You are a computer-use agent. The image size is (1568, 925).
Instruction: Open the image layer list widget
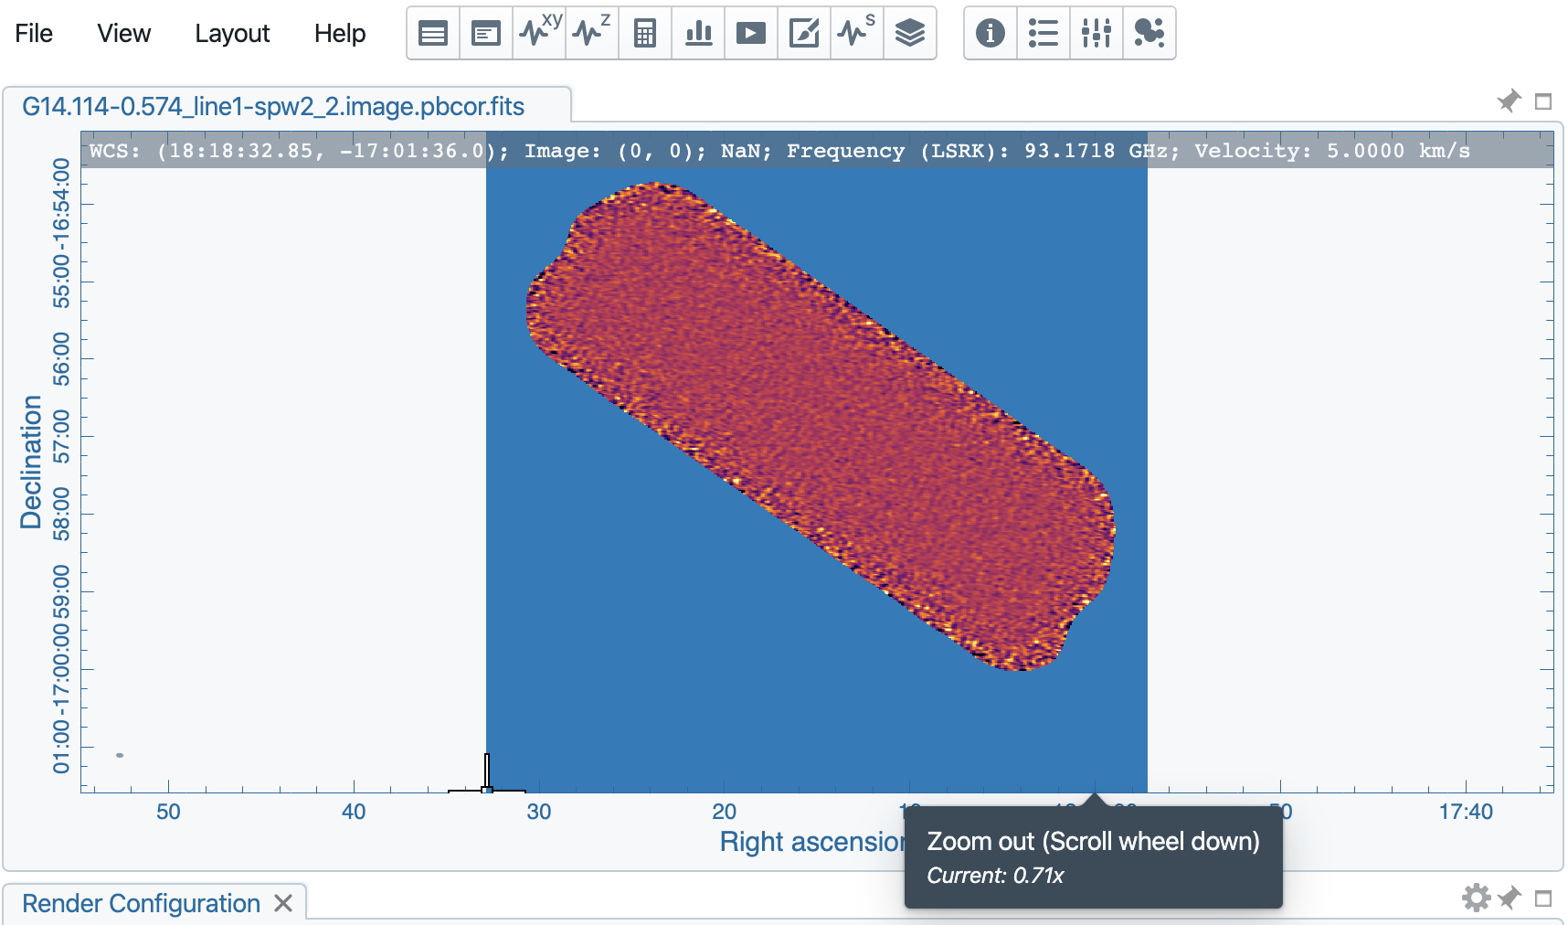coord(910,34)
